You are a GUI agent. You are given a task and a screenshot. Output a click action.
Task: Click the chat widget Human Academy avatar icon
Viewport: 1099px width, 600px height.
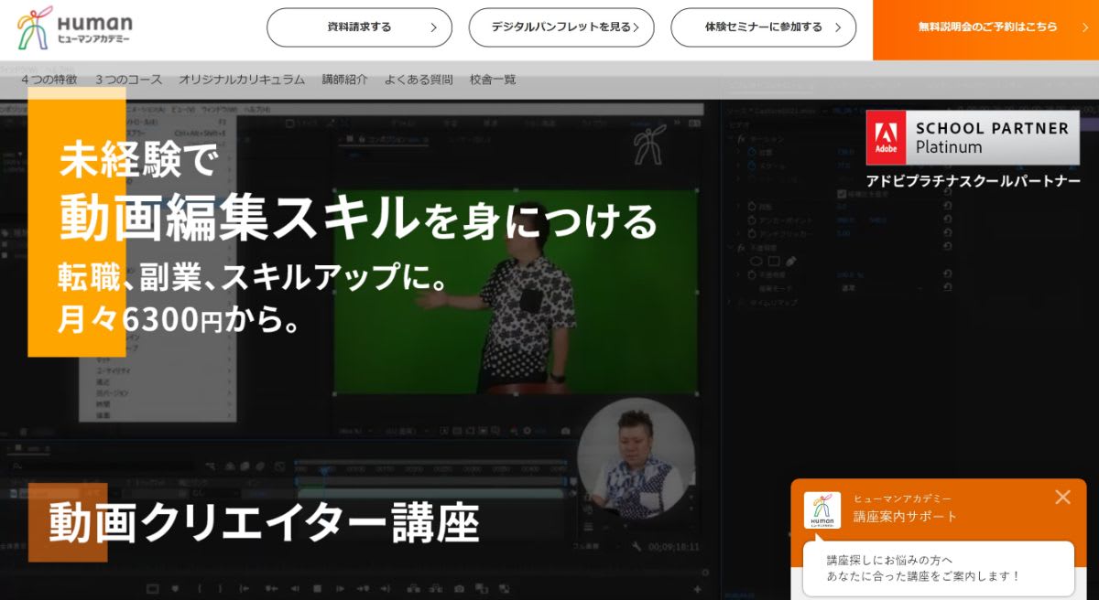pos(822,510)
